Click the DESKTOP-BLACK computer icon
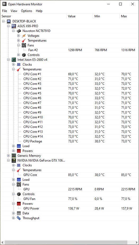This screenshot has height=245, width=139. click(x=9, y=21)
